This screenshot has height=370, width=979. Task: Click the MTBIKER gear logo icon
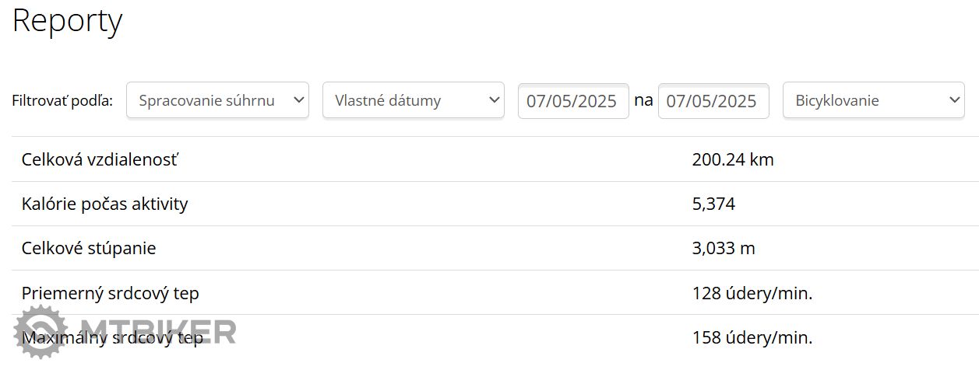(38, 332)
